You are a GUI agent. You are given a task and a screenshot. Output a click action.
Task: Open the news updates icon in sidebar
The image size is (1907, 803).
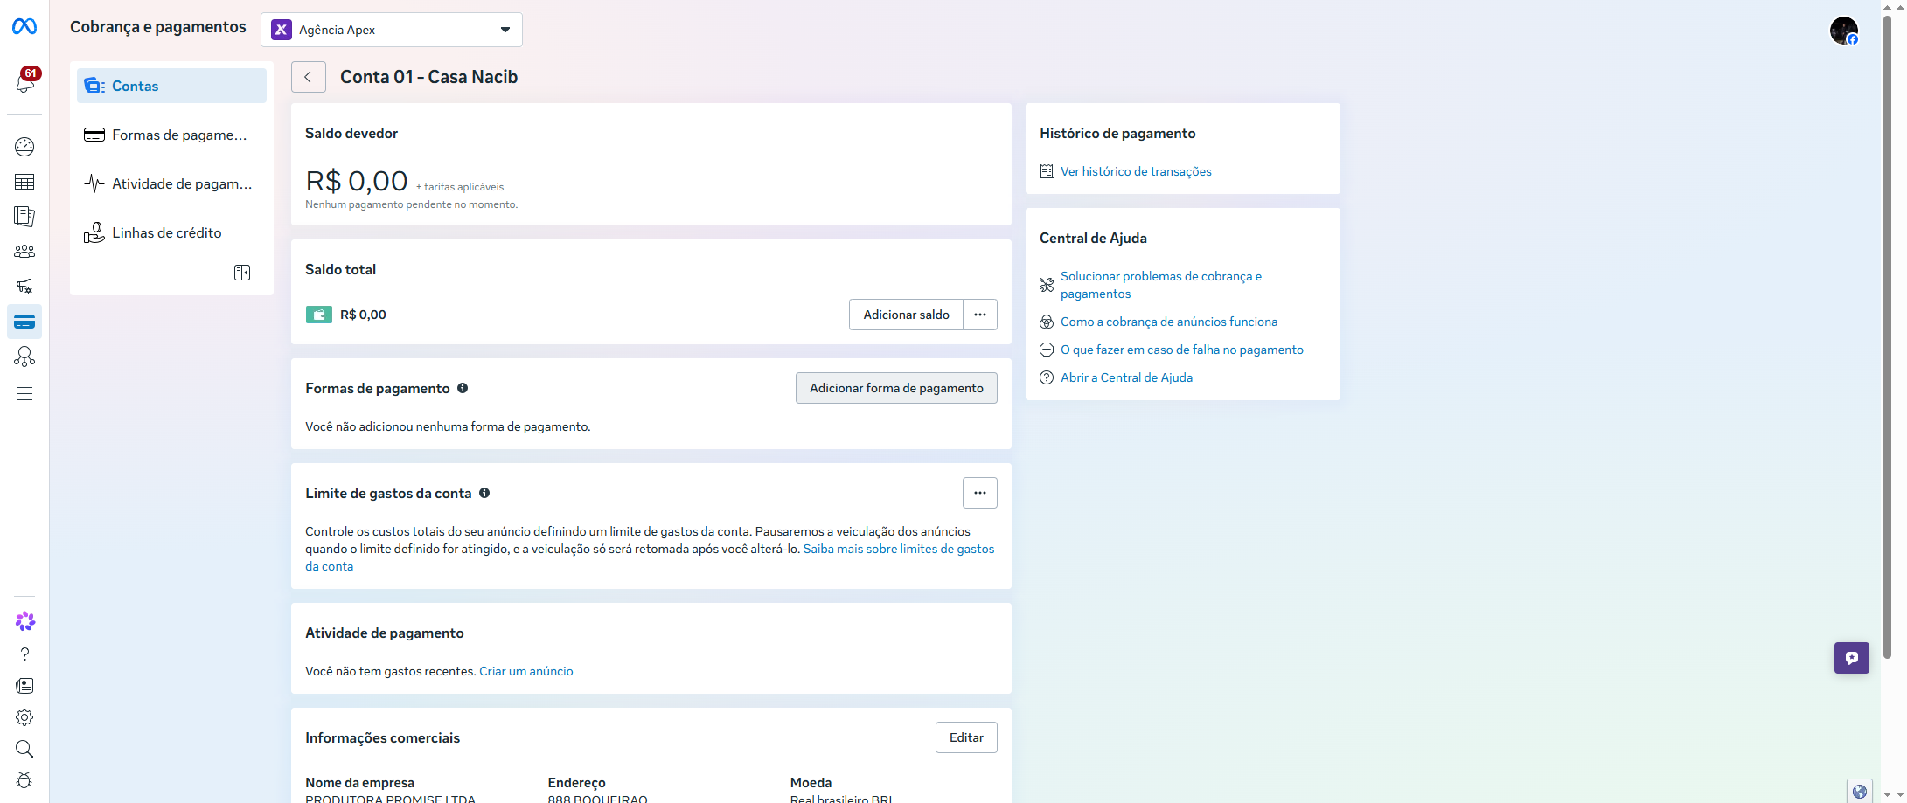24,686
